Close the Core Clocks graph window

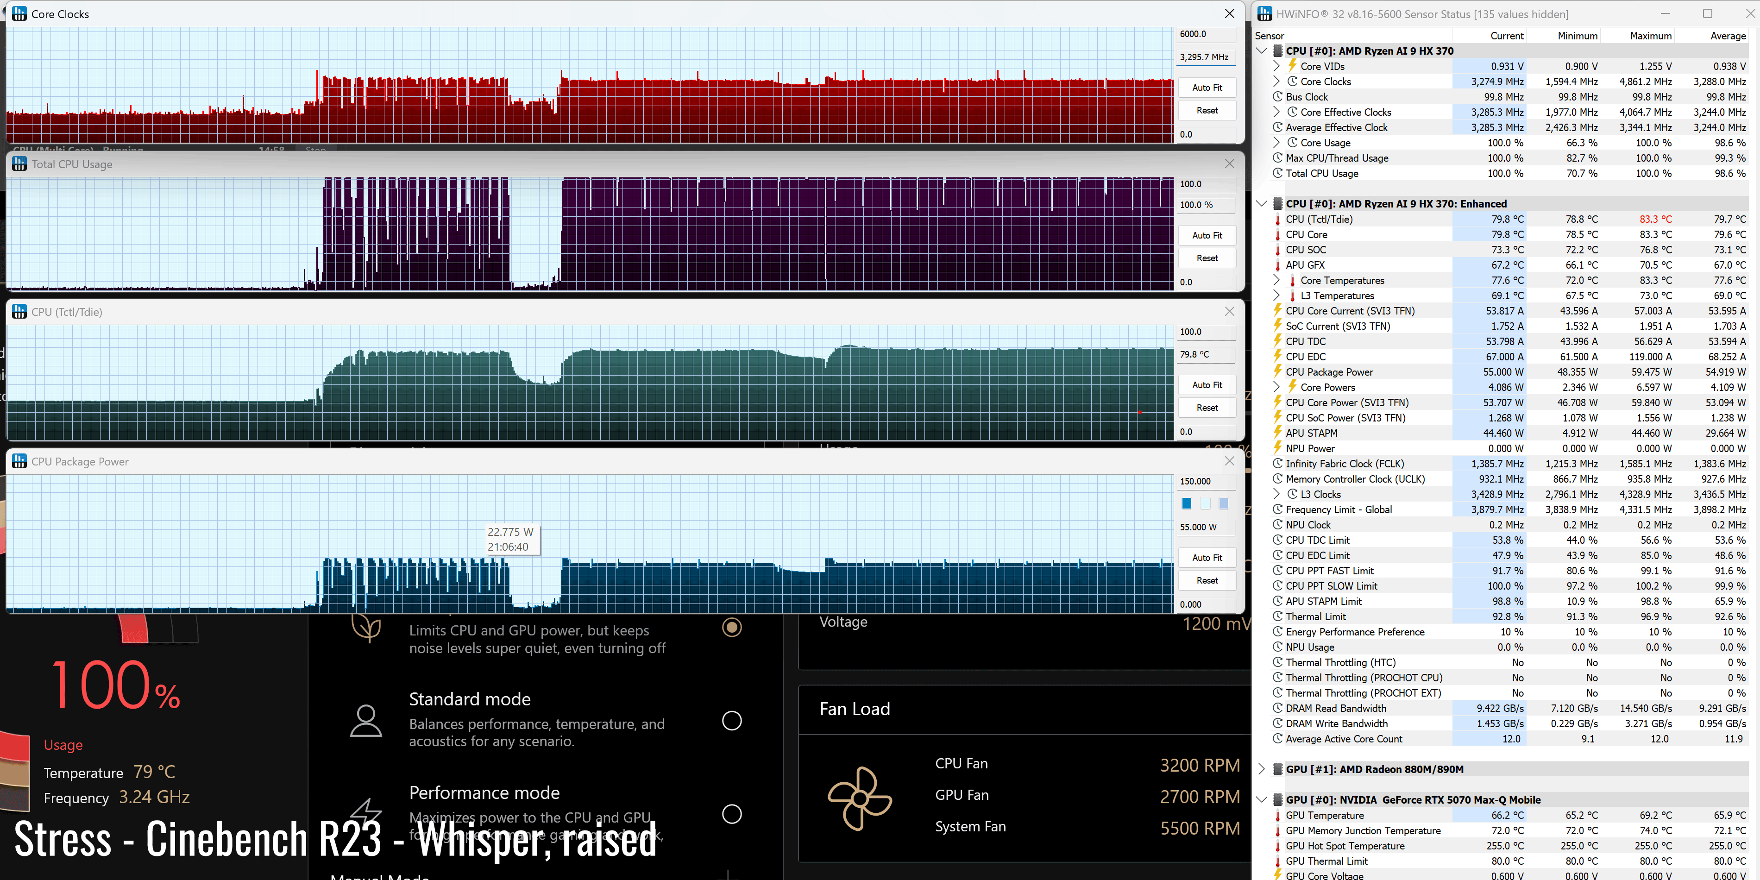[x=1229, y=14]
